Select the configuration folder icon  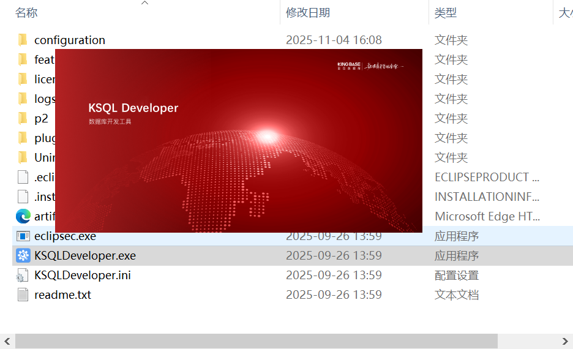point(23,40)
